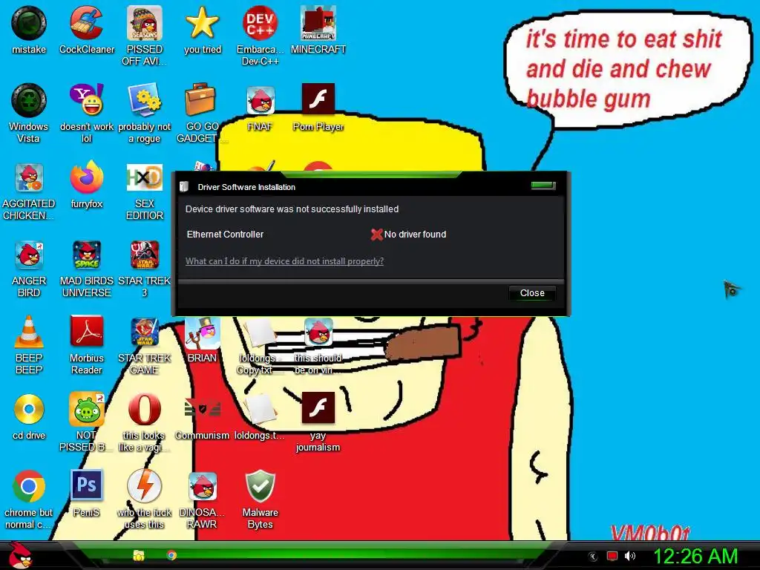Open the 'doesn't work lol' Yahoo icon
This screenshot has width=760, height=570.
(86, 101)
